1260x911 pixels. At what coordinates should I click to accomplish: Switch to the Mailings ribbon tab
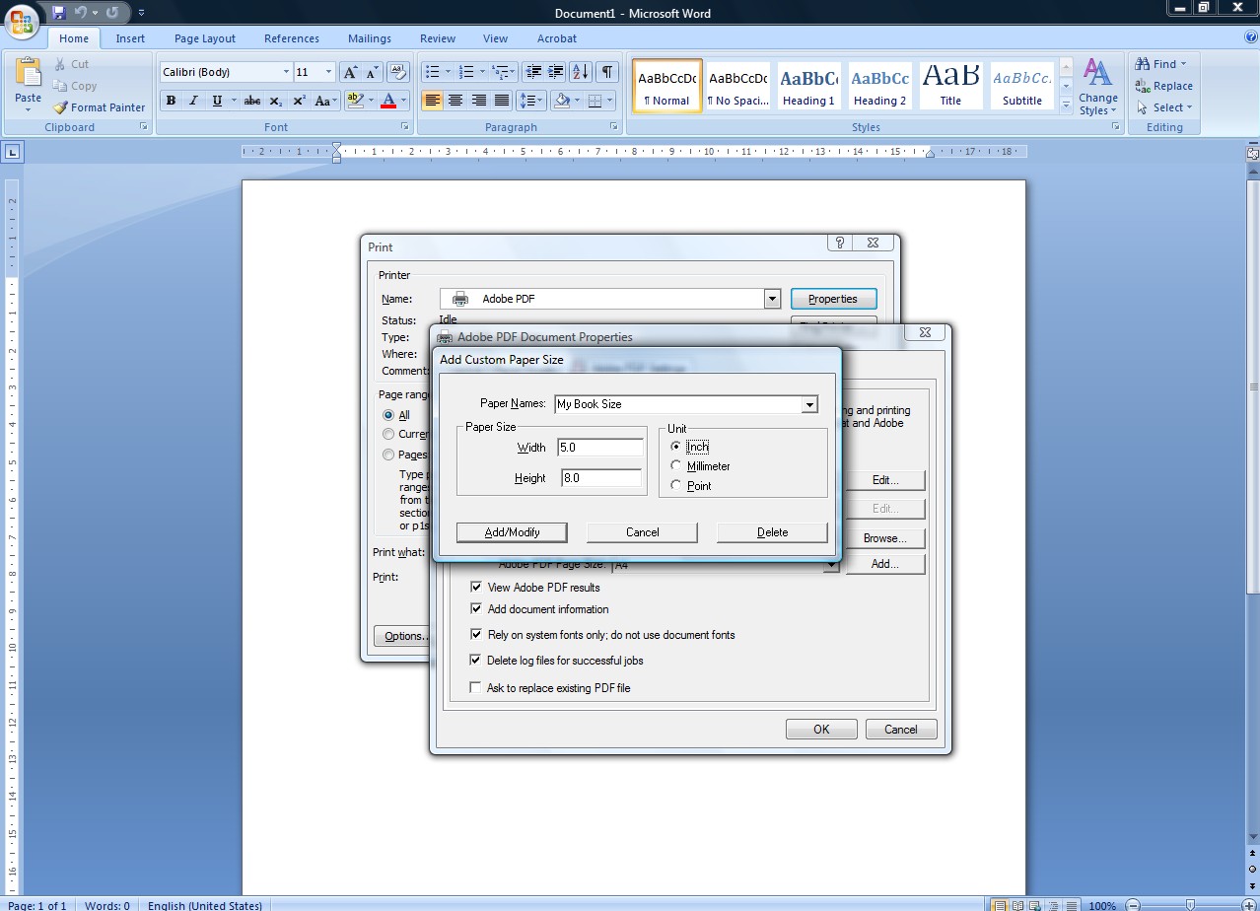tap(369, 38)
